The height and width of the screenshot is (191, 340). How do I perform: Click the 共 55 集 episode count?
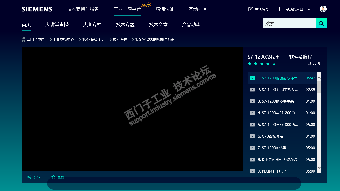(x=315, y=63)
